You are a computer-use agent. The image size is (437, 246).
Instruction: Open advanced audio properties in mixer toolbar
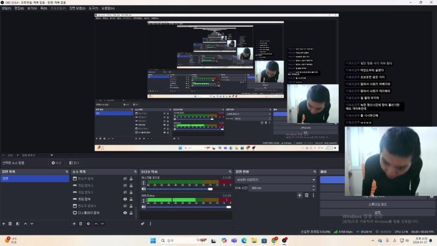coord(143,223)
